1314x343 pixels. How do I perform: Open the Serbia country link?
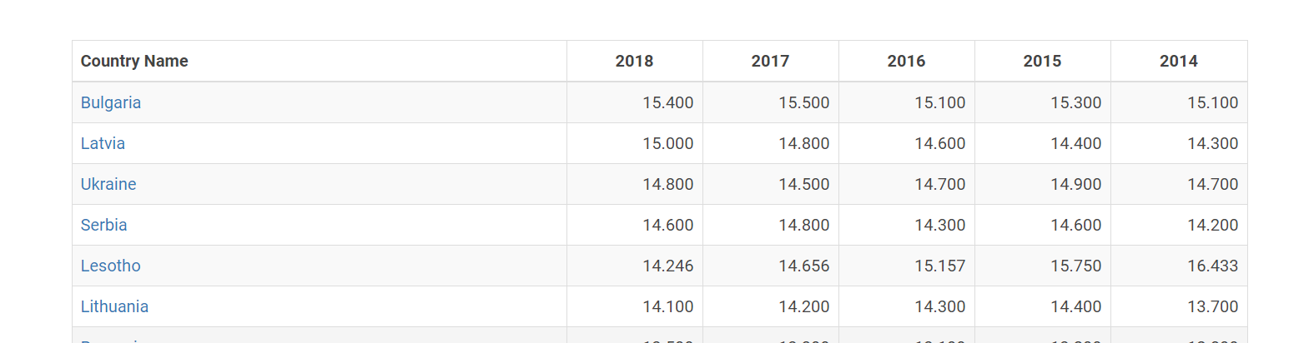[x=104, y=225]
